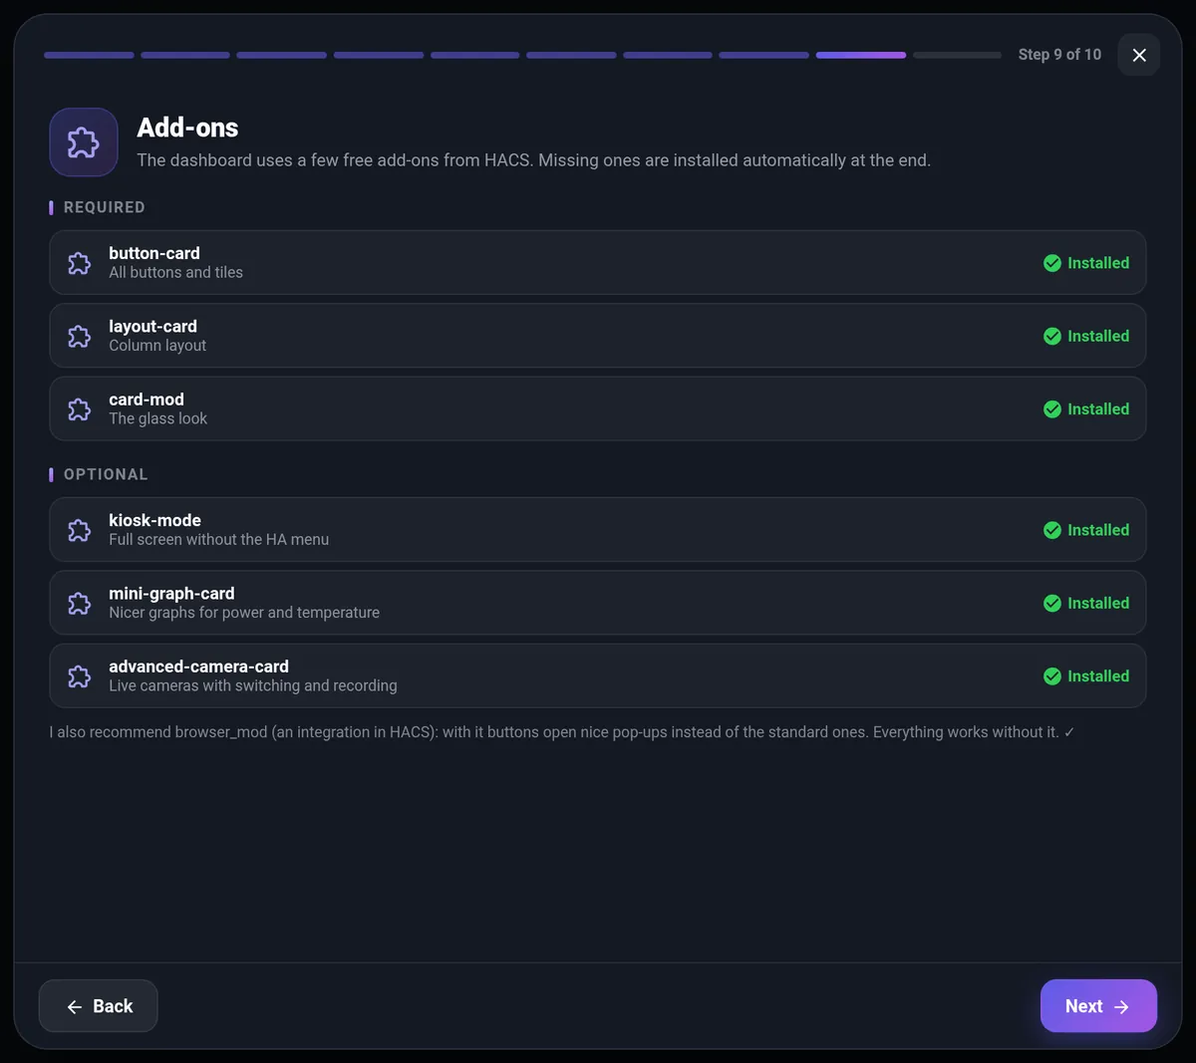Click the green check icon for button-card
The width and height of the screenshot is (1196, 1063).
(x=1052, y=263)
